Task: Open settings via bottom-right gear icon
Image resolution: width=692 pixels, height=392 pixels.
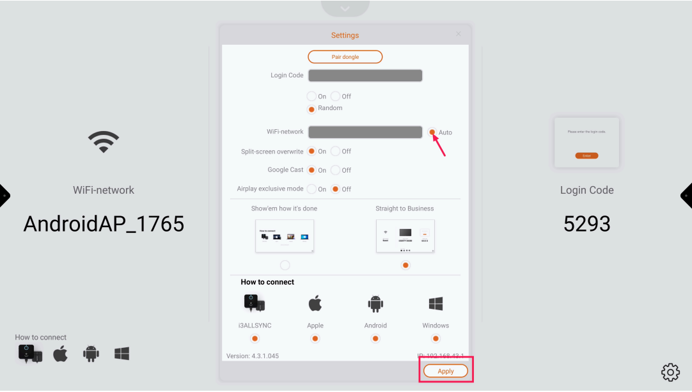Action: coord(670,372)
